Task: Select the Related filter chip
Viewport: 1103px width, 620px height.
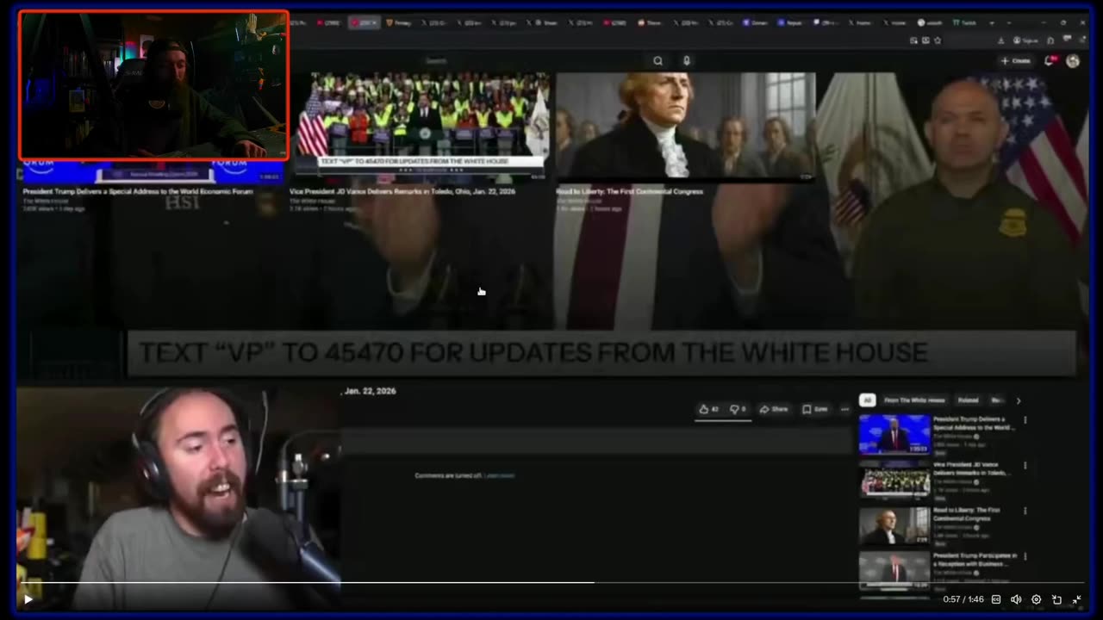Action: 968,400
